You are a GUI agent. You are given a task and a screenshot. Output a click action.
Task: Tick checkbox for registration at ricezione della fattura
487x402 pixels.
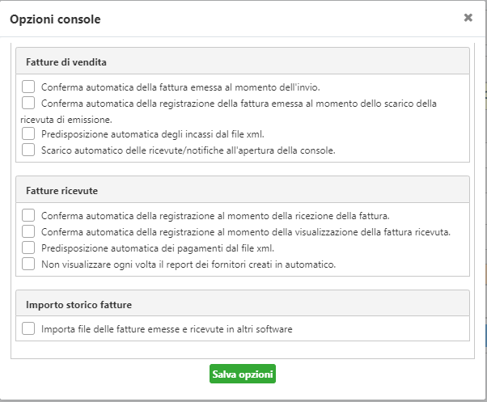click(x=28, y=215)
